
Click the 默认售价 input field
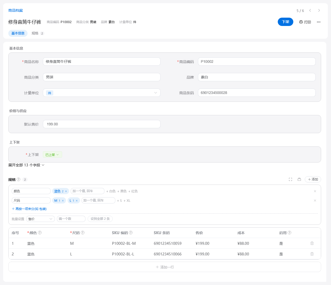(x=102, y=124)
